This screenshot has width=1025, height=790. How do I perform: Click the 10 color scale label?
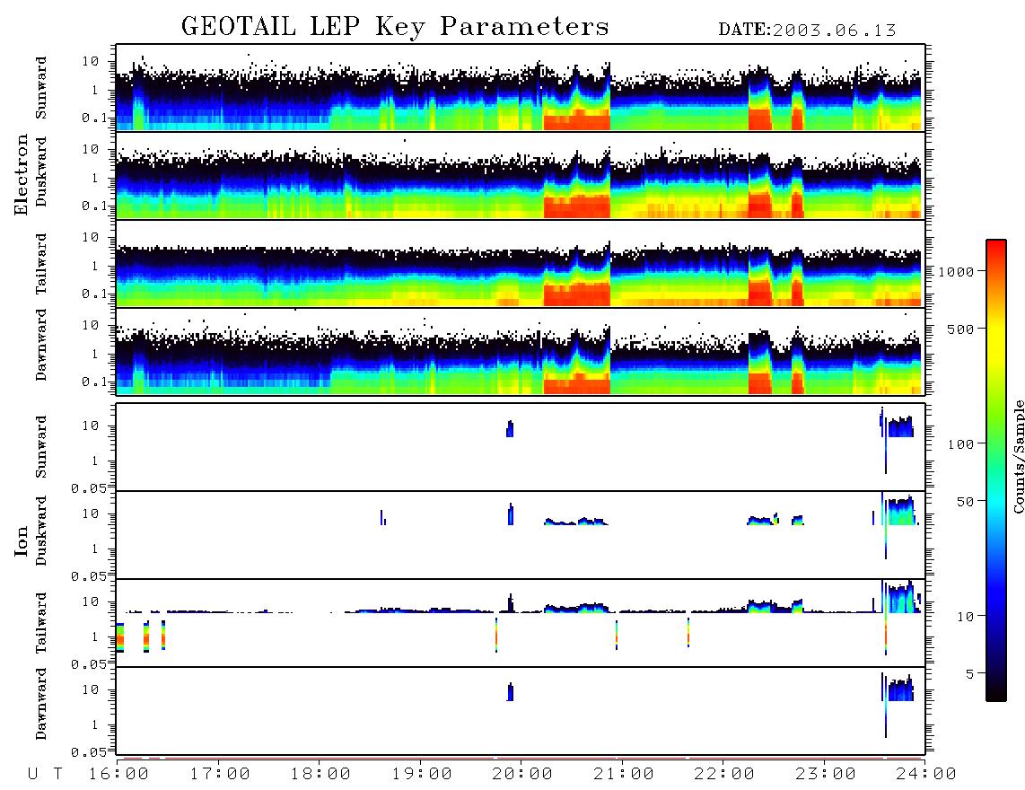tap(966, 616)
